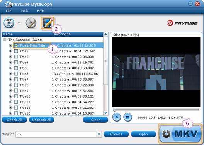Click the Uncheck All button
The image size is (204, 145).
42,120
